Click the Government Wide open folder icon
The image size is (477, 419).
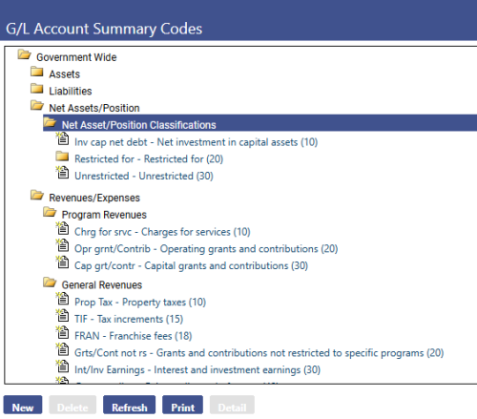(x=24, y=54)
